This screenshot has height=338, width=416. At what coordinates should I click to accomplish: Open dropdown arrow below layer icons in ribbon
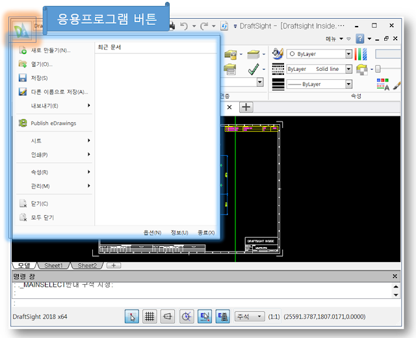click(260, 82)
